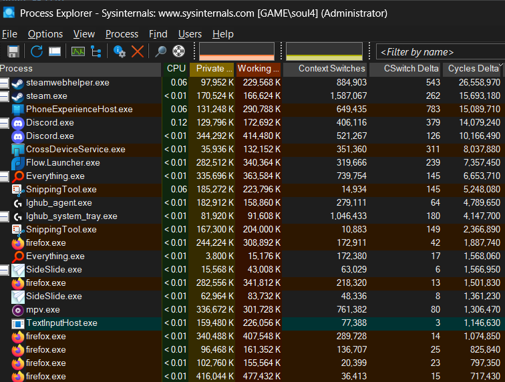Click the 761,382 context switches value
The image size is (505, 382).
click(351, 309)
